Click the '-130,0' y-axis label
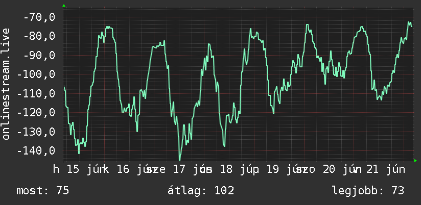The image size is (421, 205). 36,132
